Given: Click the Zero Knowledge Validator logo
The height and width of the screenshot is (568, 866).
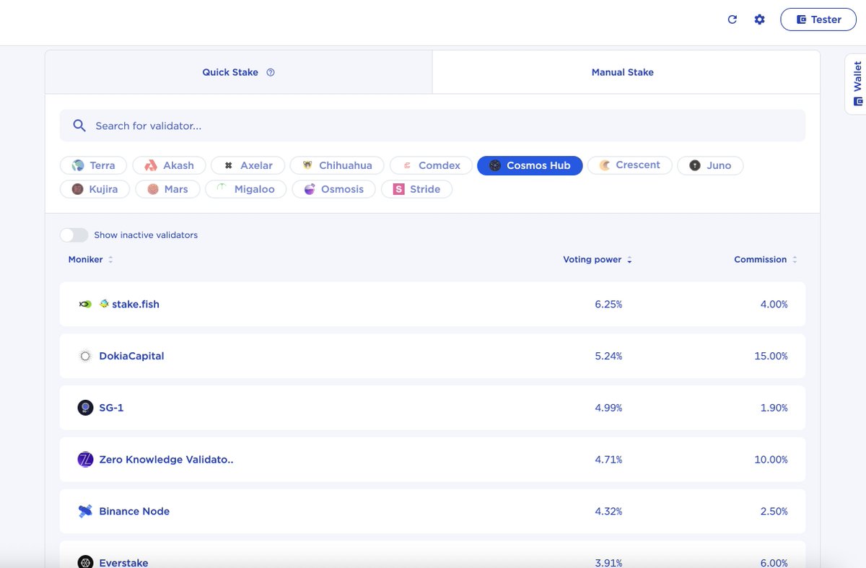Looking at the screenshot, I should [85, 460].
